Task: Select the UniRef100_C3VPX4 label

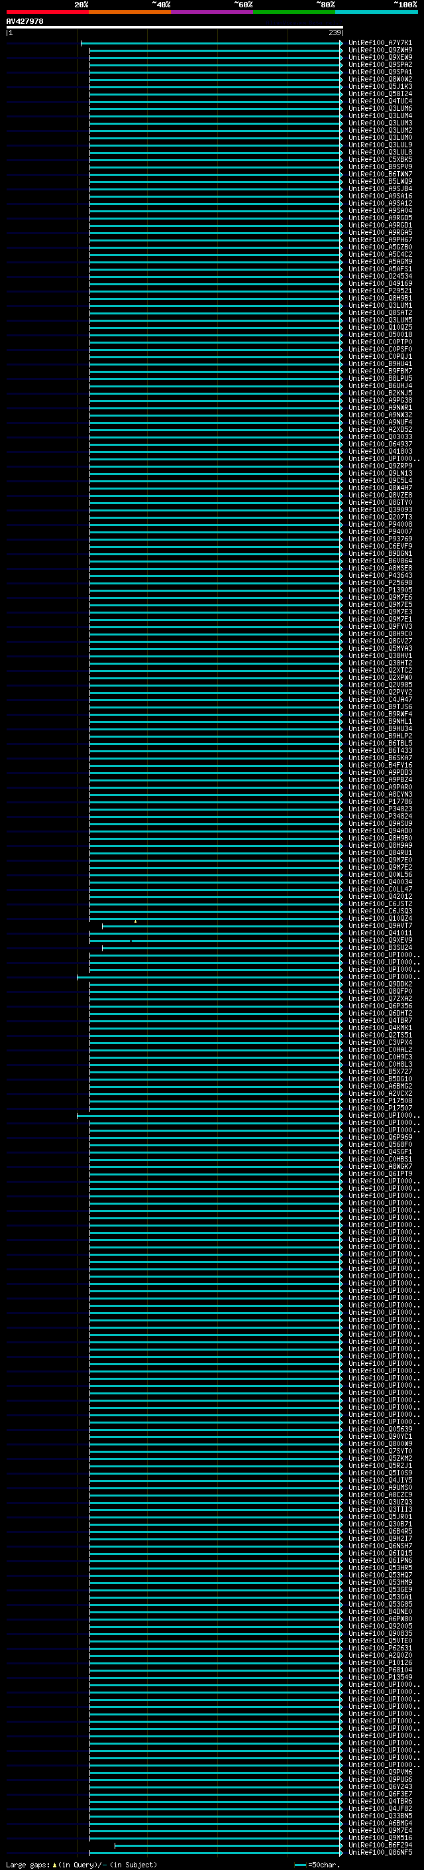Action: pos(380,1042)
